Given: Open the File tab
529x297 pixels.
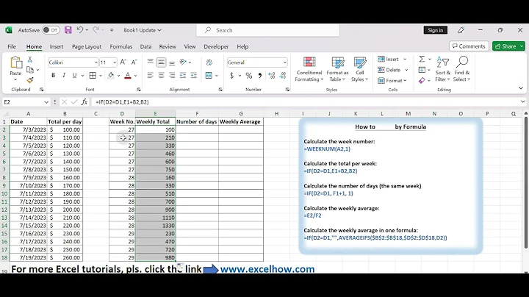Looking at the screenshot, I should click(12, 46).
